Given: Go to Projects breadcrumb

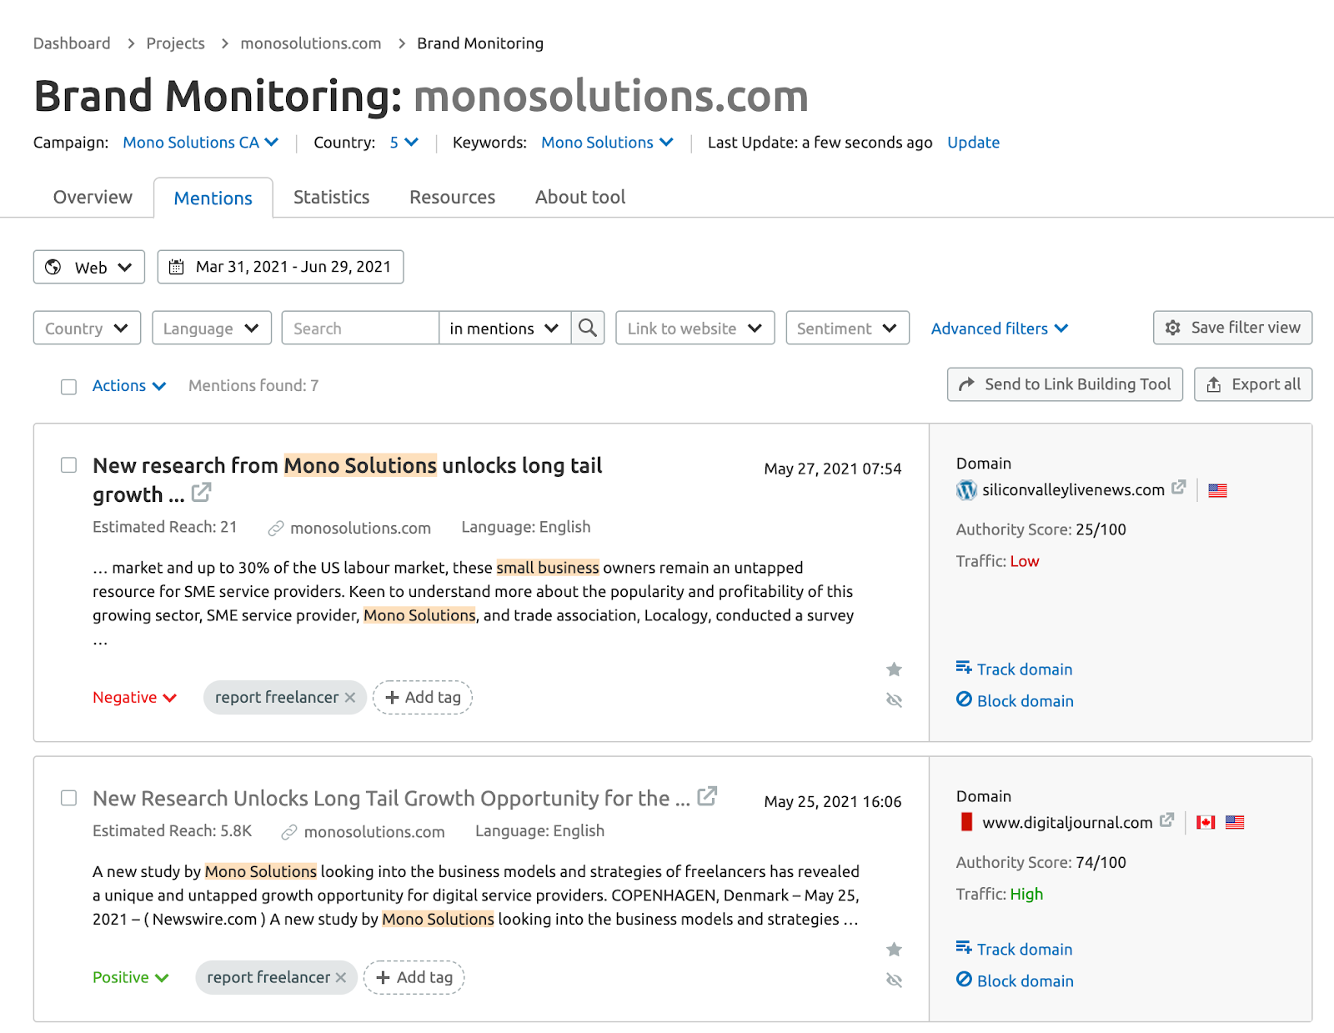Looking at the screenshot, I should [x=175, y=43].
